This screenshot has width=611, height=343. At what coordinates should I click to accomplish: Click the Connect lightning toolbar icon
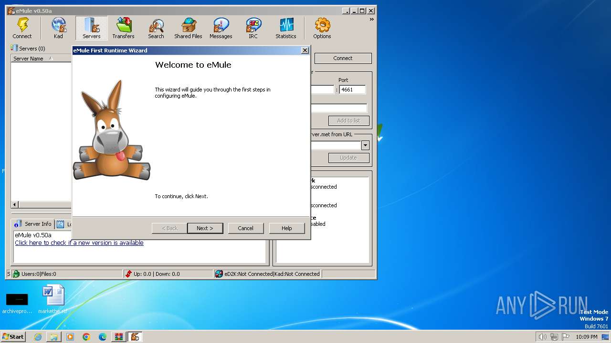click(22, 28)
